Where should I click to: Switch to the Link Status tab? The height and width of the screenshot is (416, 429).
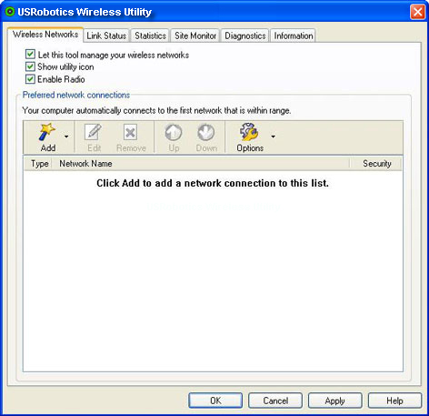tap(106, 36)
